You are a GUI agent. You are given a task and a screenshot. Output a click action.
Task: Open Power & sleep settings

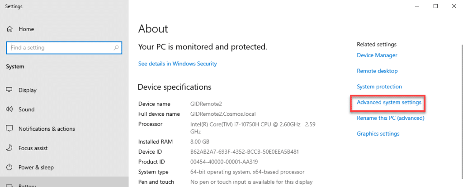point(36,168)
